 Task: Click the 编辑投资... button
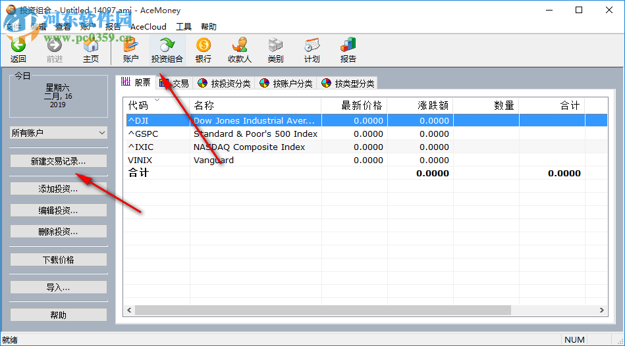pos(59,210)
